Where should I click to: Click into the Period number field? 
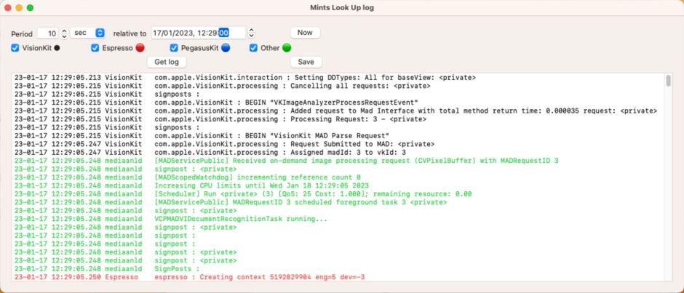click(48, 33)
